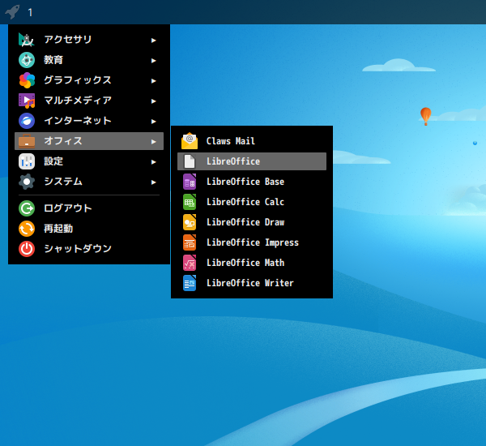Open the グラフィックス menu label
This screenshot has height=446, width=486.
(x=78, y=80)
